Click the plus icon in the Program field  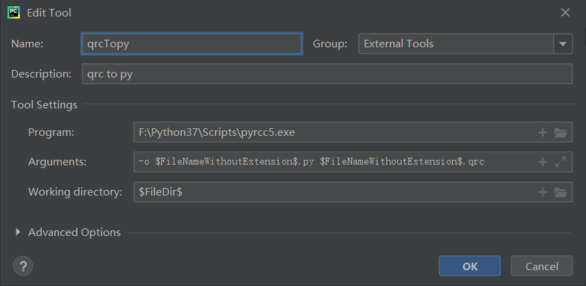coord(542,132)
